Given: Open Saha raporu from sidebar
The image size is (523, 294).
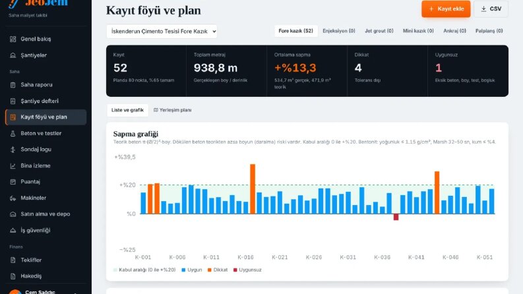Looking at the screenshot, I should point(46,85).
